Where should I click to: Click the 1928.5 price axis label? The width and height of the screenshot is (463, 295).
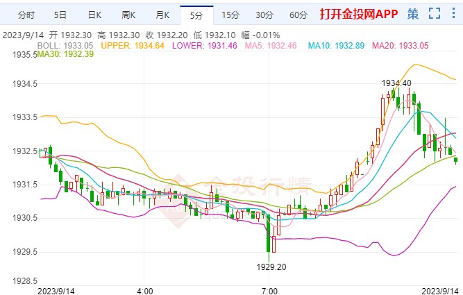(x=25, y=281)
